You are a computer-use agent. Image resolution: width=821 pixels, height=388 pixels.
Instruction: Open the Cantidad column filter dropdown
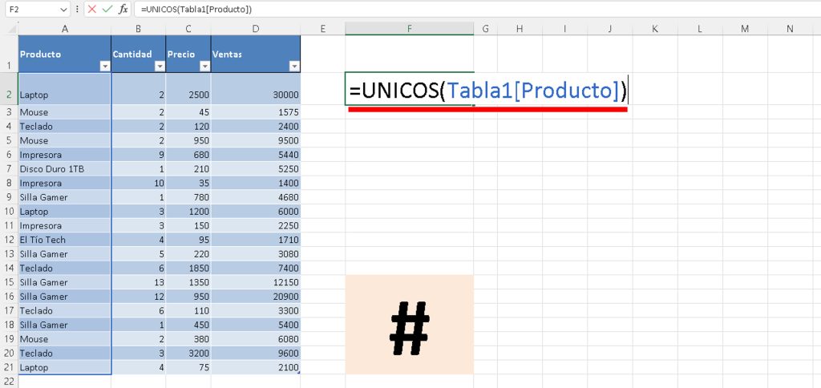(x=158, y=67)
